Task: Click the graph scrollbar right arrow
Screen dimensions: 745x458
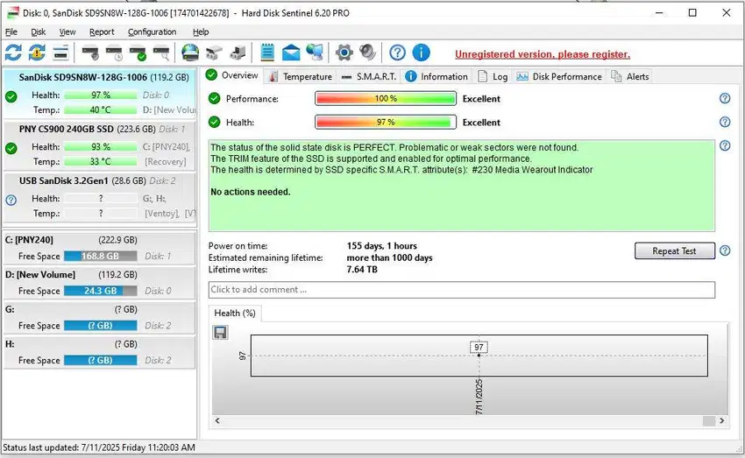Action: coord(721,420)
